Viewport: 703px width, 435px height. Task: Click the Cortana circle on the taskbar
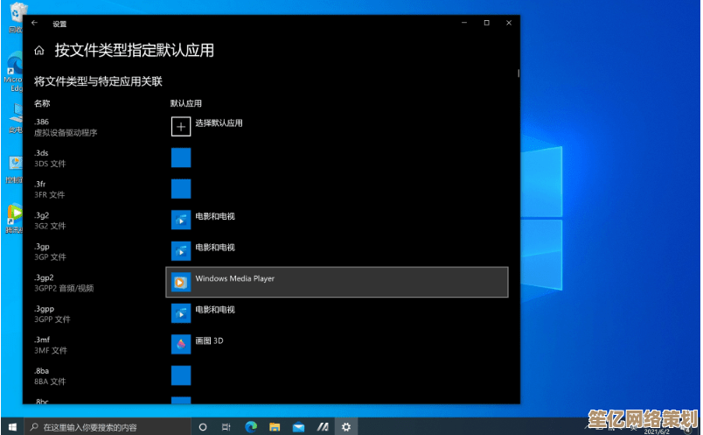(203, 427)
